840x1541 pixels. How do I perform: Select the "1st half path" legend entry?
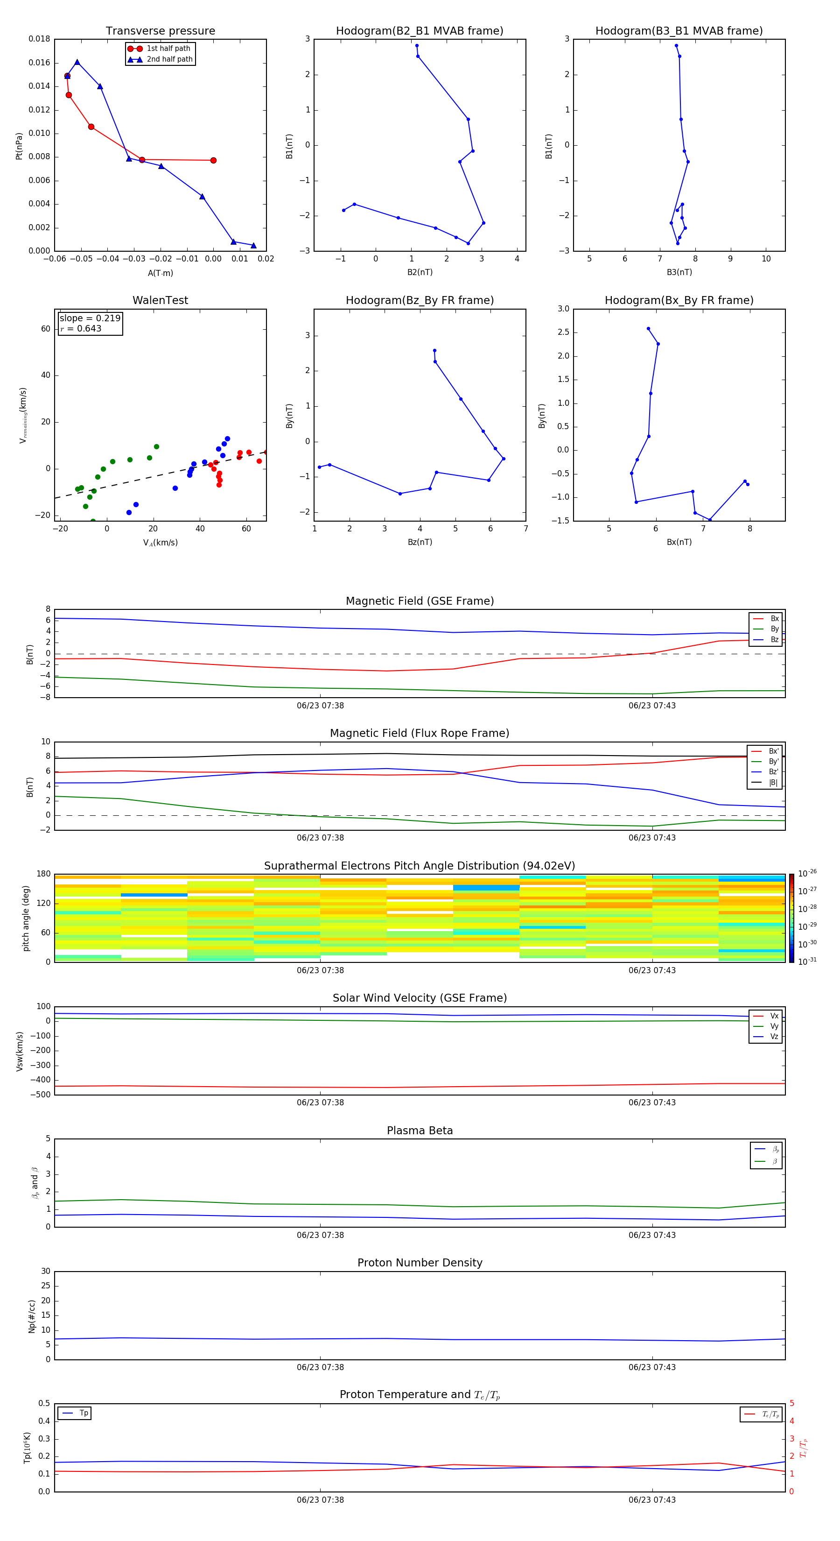(159, 49)
